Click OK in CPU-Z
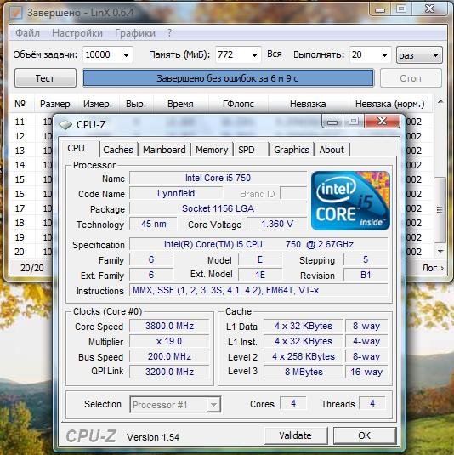The height and width of the screenshot is (455, 454). click(365, 435)
